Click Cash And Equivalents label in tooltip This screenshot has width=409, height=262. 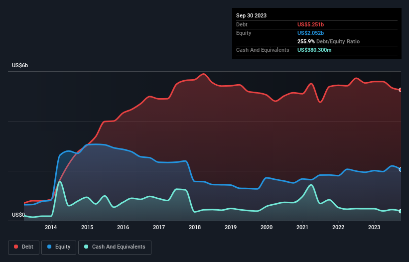point(263,50)
